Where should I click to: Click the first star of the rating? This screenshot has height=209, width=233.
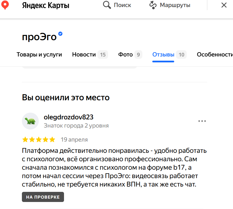[x=25, y=139]
